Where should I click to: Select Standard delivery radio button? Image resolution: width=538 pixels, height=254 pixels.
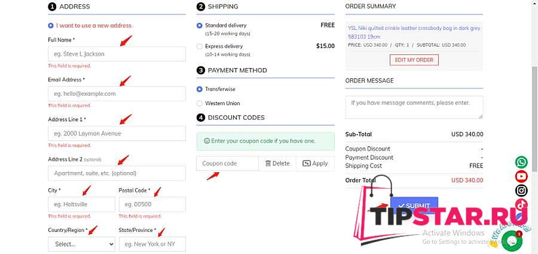pyautogui.click(x=199, y=25)
